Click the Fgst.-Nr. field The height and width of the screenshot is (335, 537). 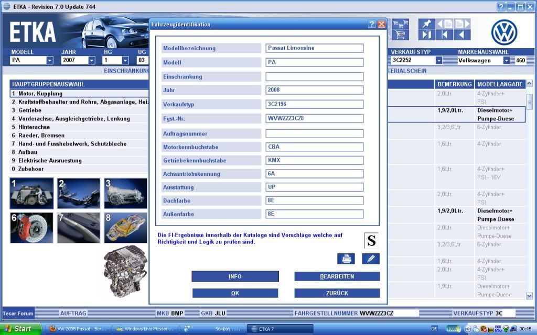[315, 118]
